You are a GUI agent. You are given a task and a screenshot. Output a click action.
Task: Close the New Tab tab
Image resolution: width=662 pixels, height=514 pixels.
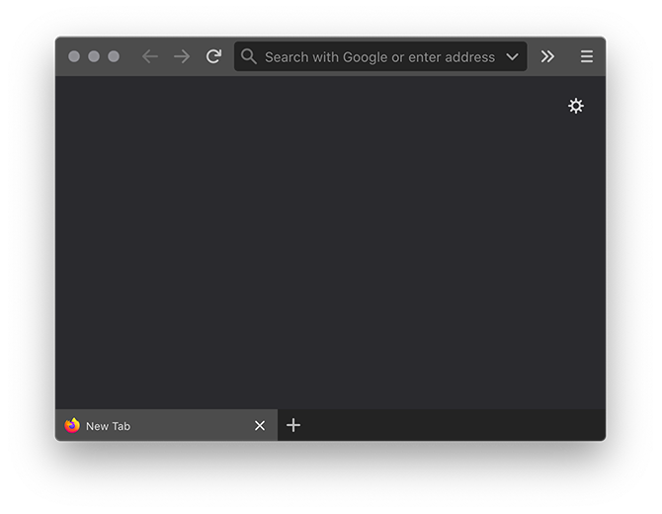tap(260, 425)
